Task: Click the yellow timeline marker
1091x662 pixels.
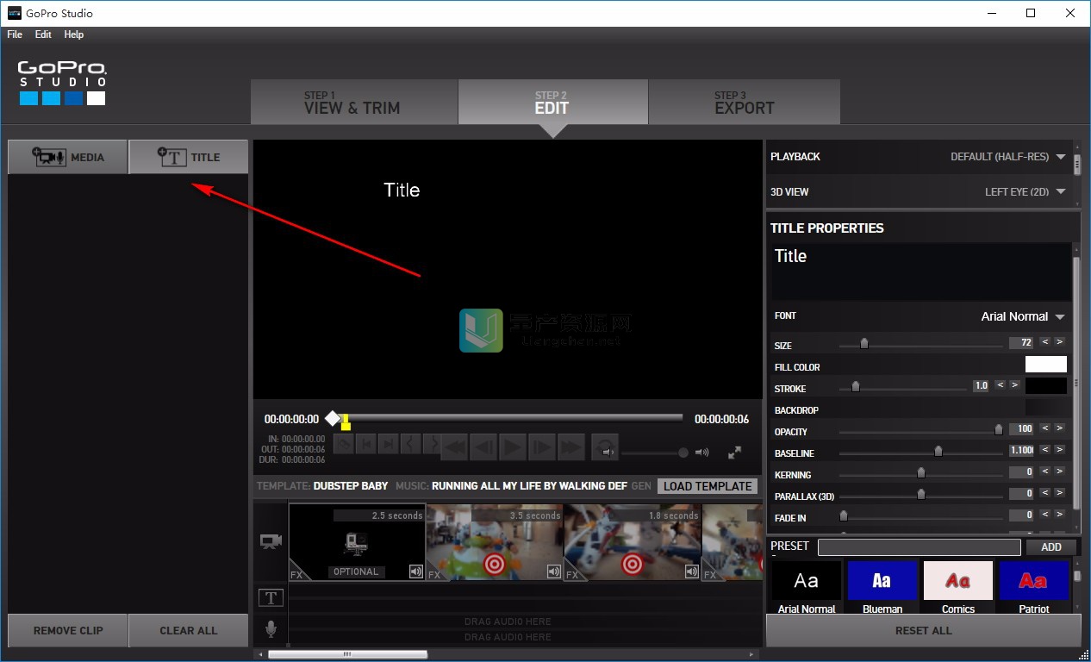Action: pyautogui.click(x=346, y=422)
